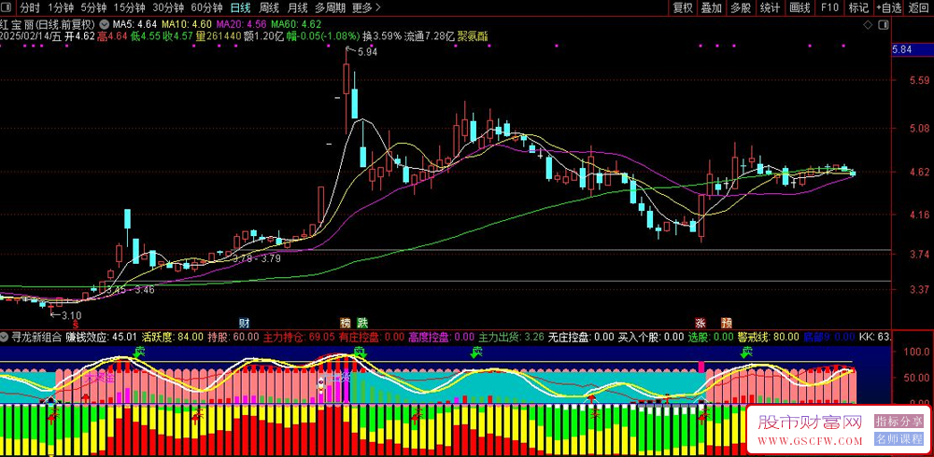The width and height of the screenshot is (934, 457).
Task: Open the F10 company info
Action: [828, 8]
